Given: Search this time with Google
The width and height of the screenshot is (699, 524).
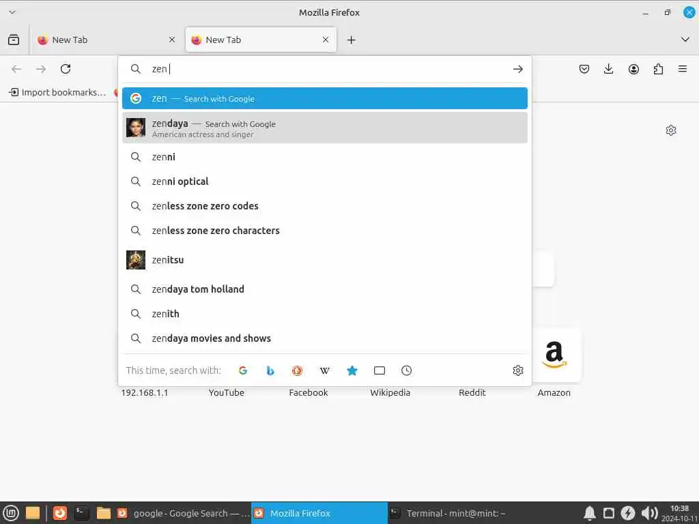Looking at the screenshot, I should pos(243,370).
